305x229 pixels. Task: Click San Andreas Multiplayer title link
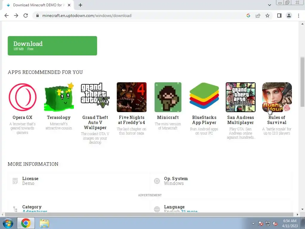tap(241, 120)
